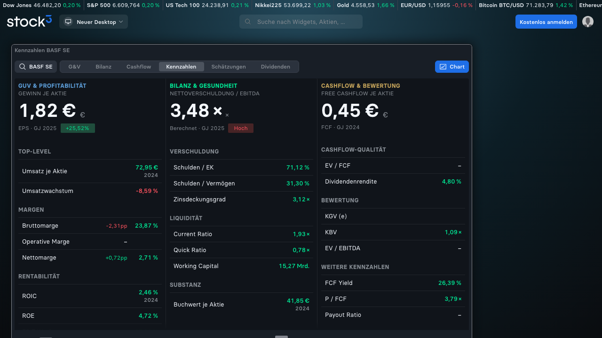This screenshot has width=602, height=338.
Task: Click the 'Kennzahlen BASF SE' widget title
Action: (x=42, y=50)
